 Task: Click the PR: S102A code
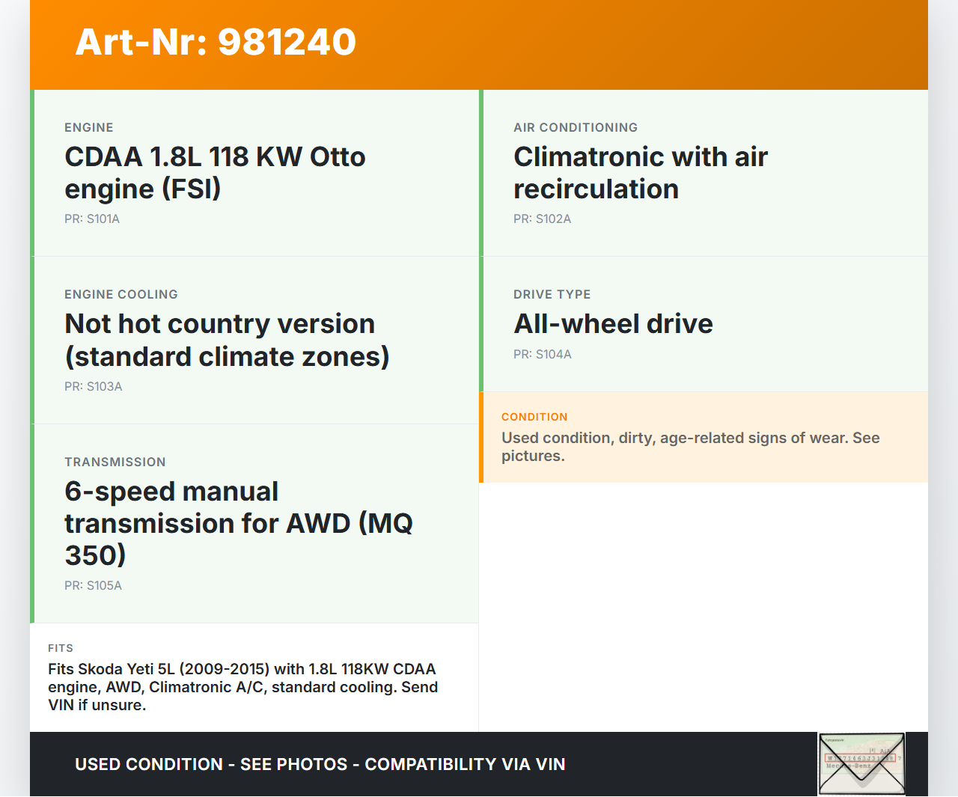coord(542,219)
